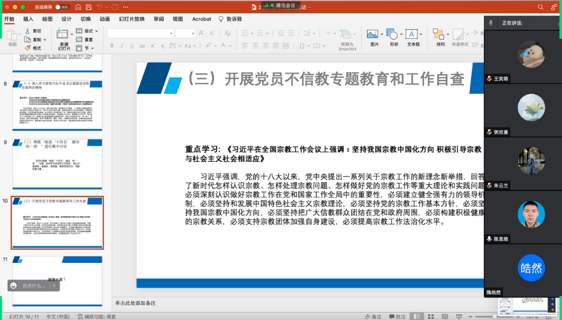The width and height of the screenshot is (562, 320).
Task: Click the 剪切 (Cut) scissors button
Action: pos(33,31)
